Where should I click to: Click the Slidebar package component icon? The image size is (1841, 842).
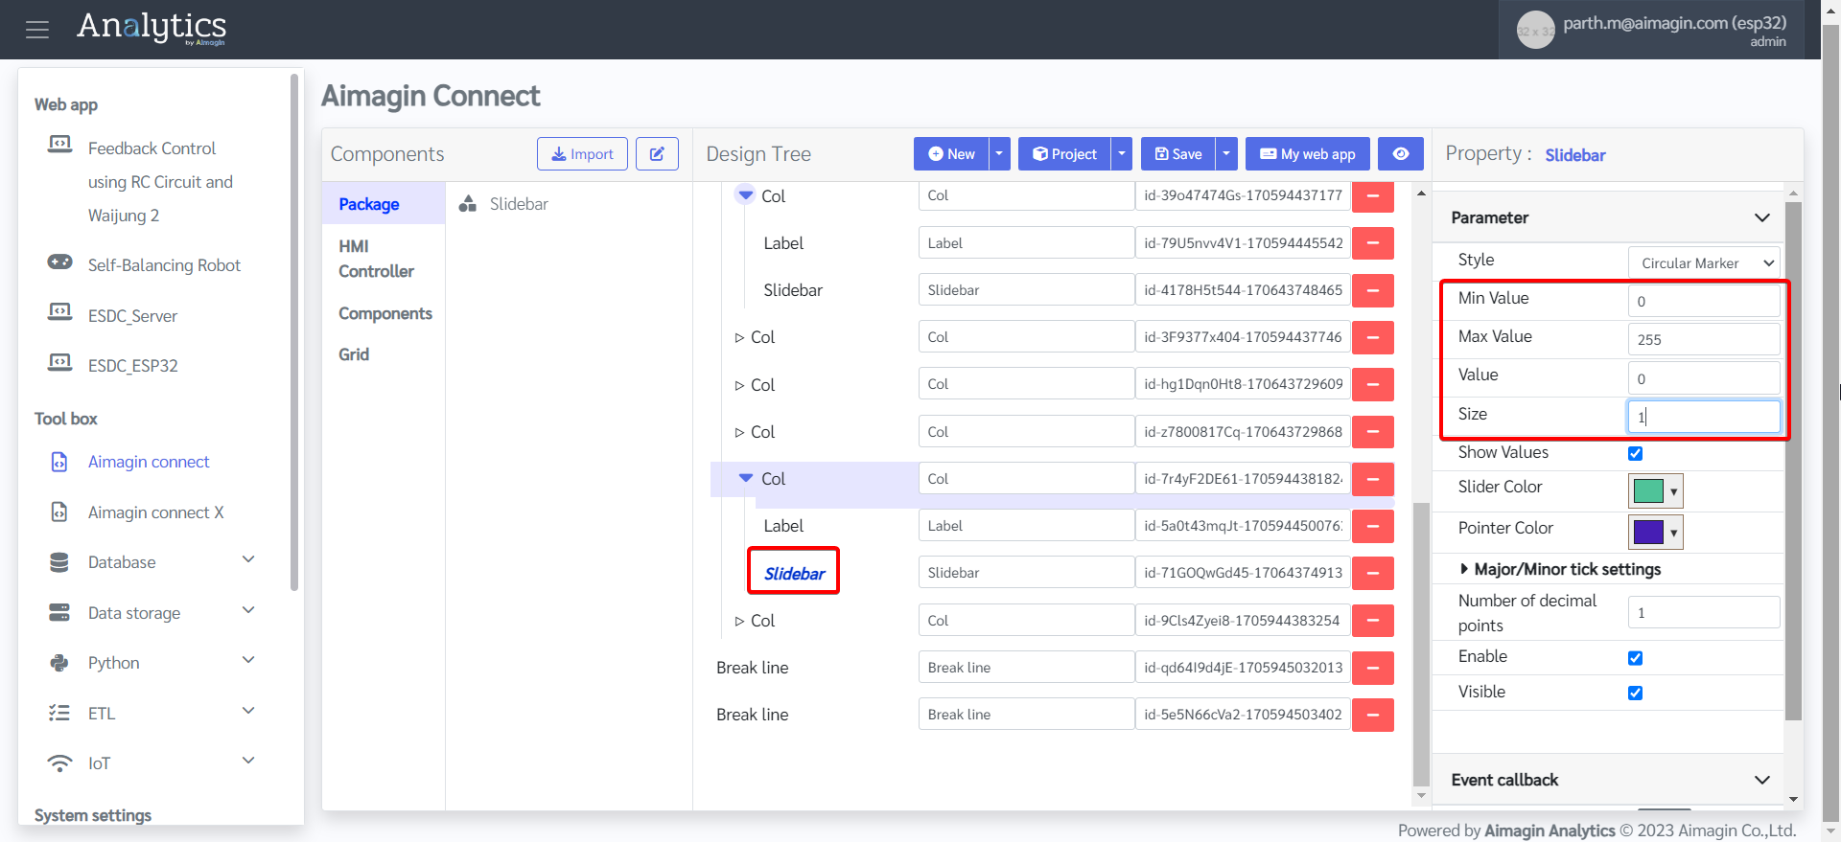coord(468,203)
